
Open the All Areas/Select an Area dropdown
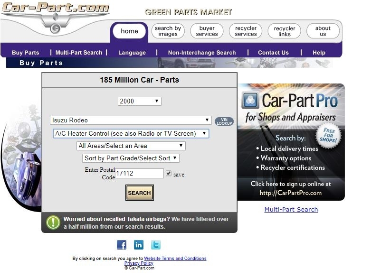point(131,146)
